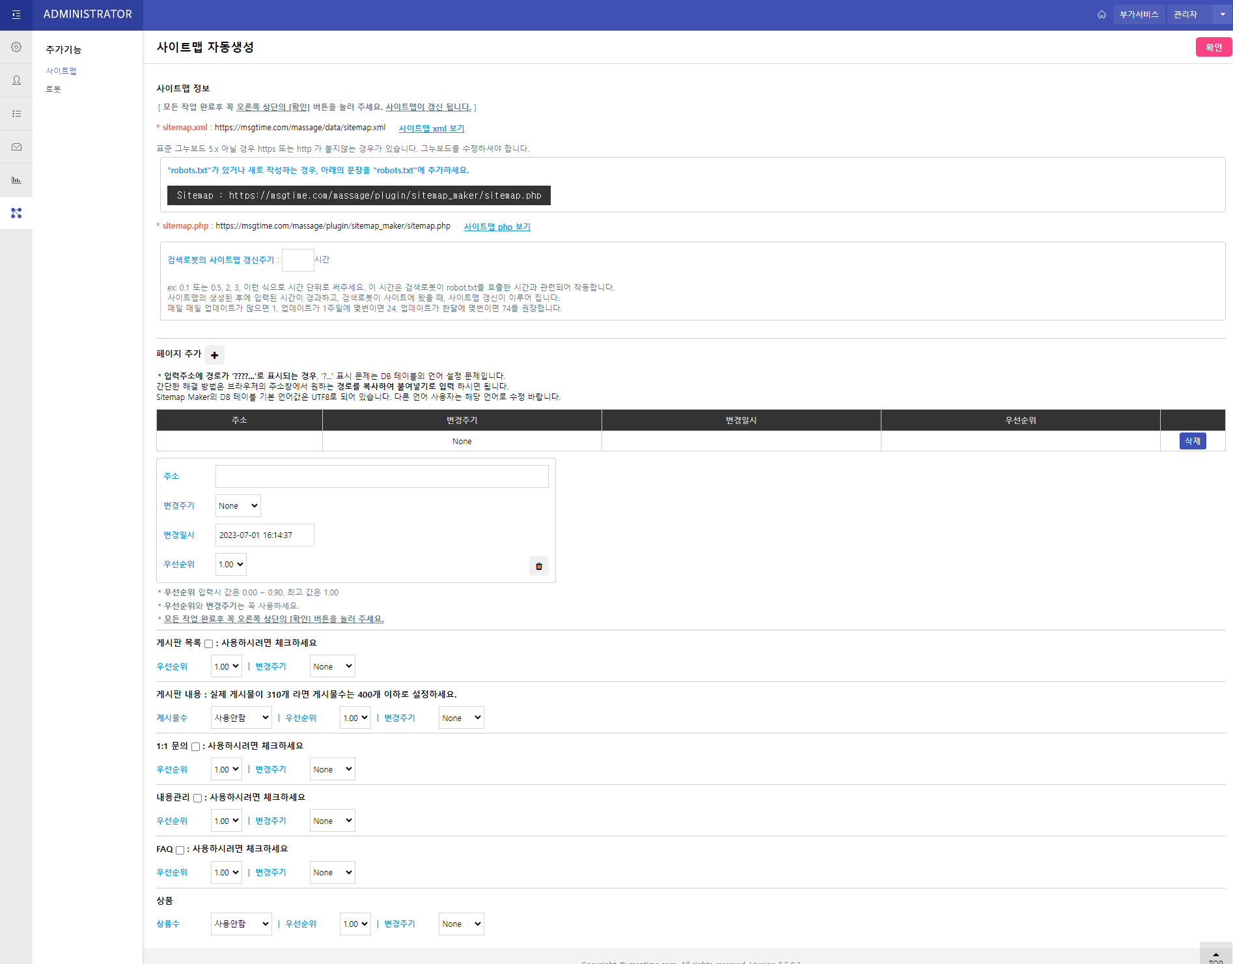
Task: Click the mail envelope sidebar icon
Action: click(x=16, y=147)
